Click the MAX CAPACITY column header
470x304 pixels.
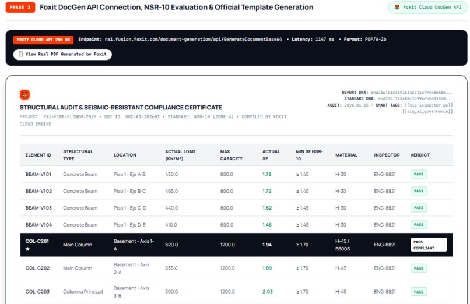point(231,155)
